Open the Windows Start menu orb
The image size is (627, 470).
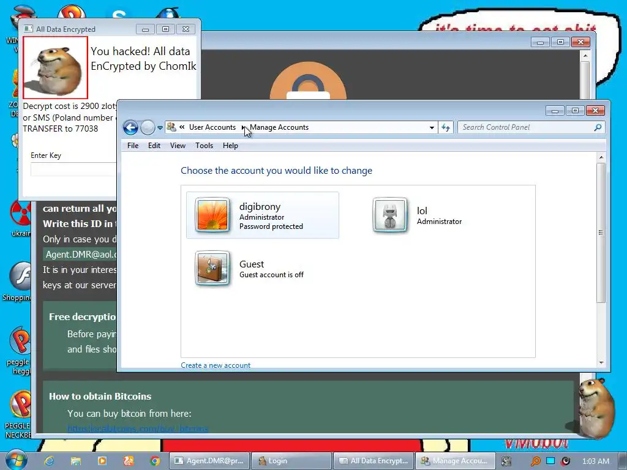pos(16,460)
